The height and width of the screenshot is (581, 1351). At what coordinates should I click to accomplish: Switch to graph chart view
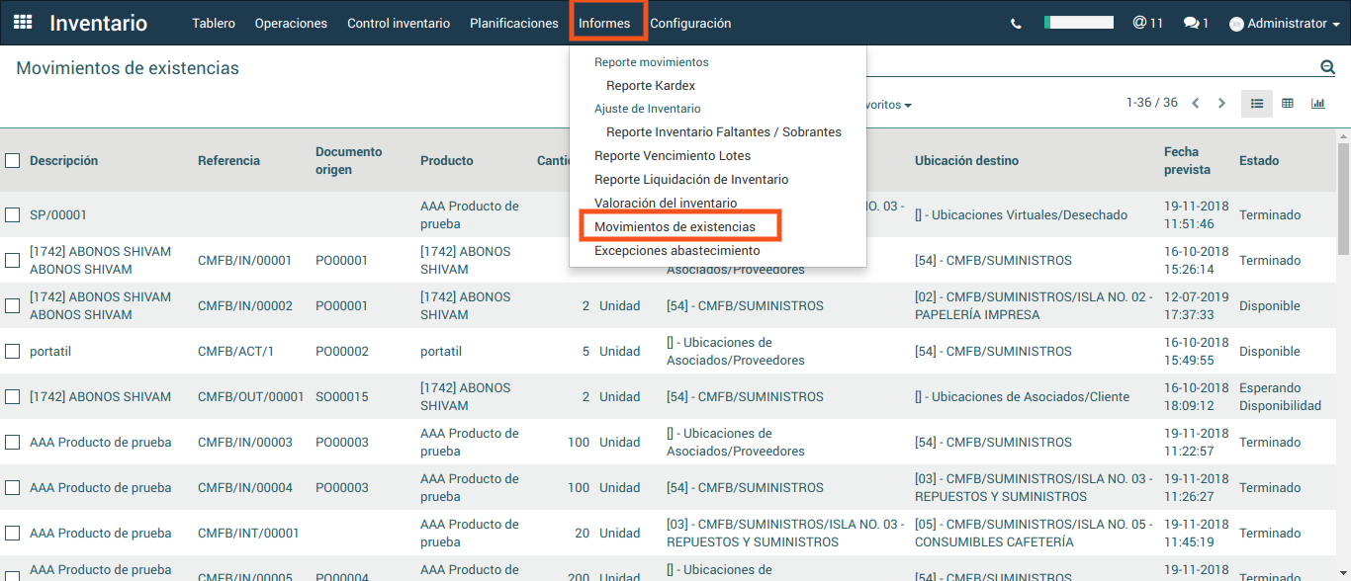1317,104
